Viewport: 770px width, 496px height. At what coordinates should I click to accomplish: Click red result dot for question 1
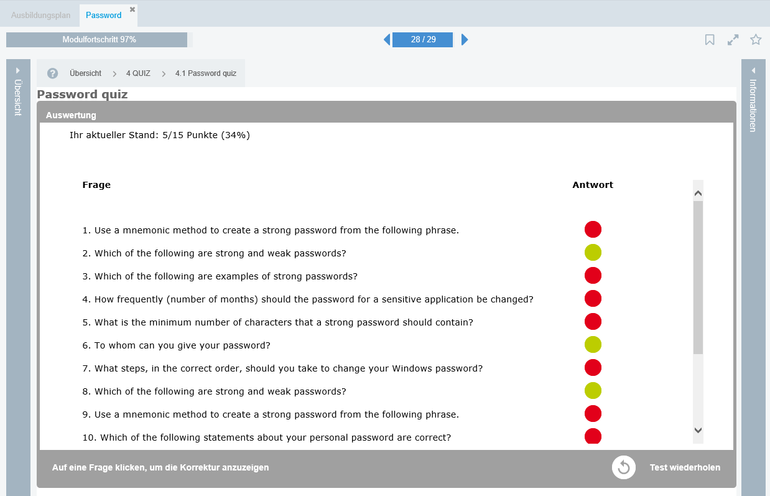tap(593, 230)
